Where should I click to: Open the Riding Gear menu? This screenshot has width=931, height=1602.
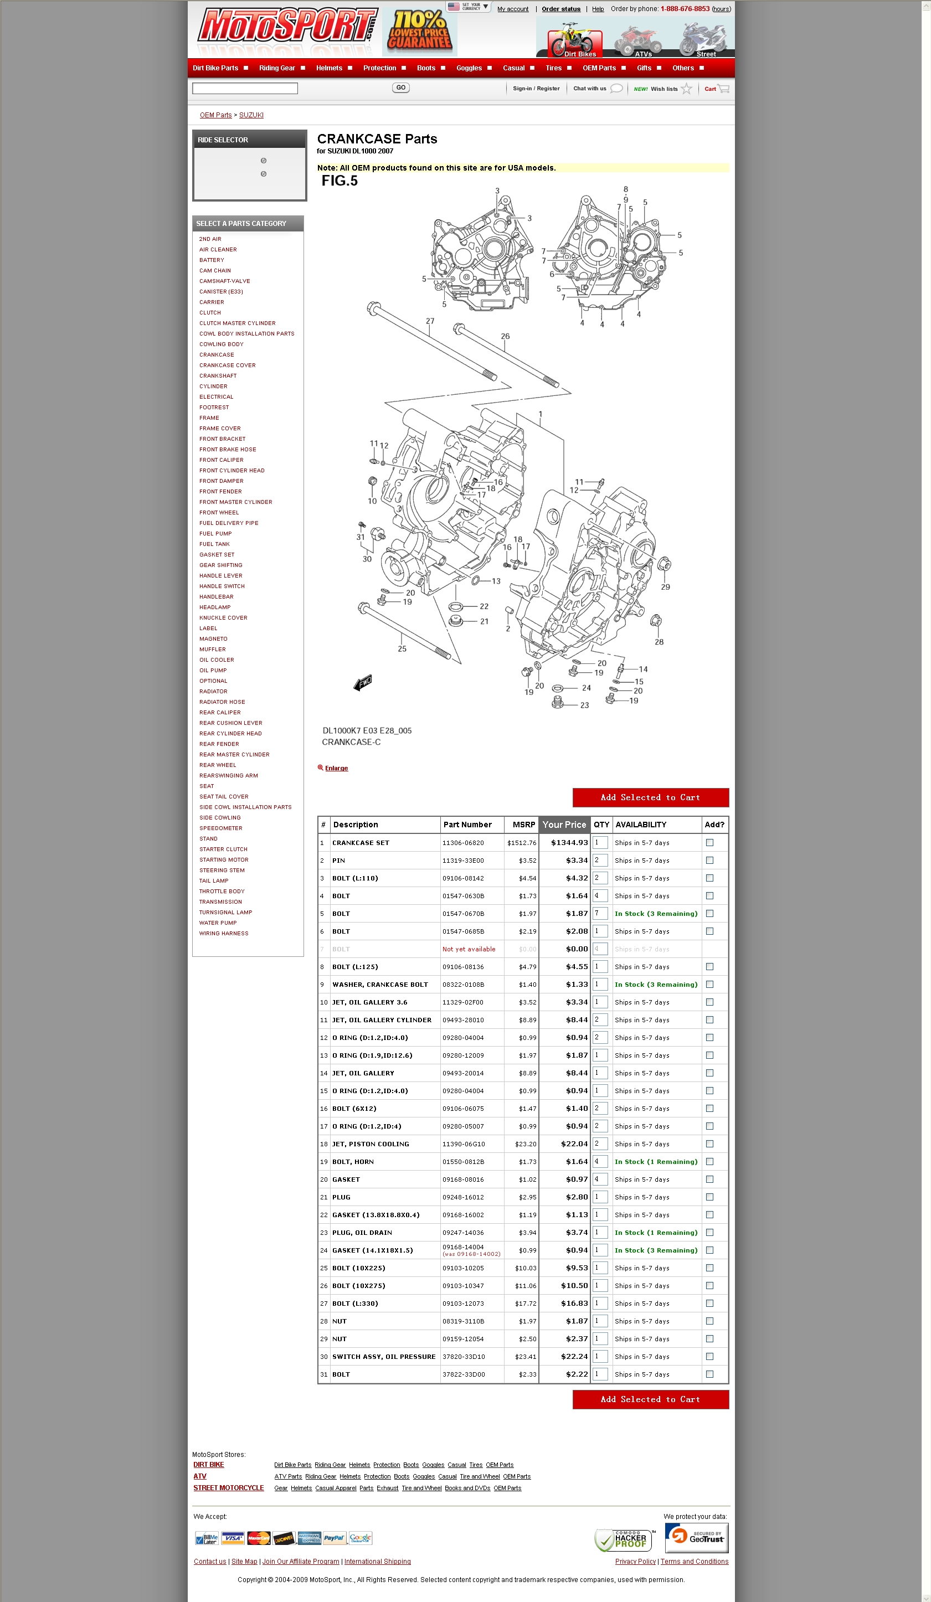click(282, 68)
